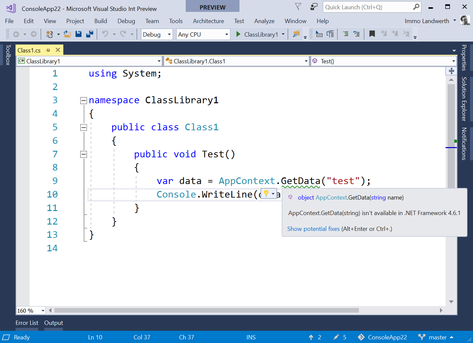This screenshot has height=343, width=473.
Task: Open the Project menu
Action: tap(75, 21)
